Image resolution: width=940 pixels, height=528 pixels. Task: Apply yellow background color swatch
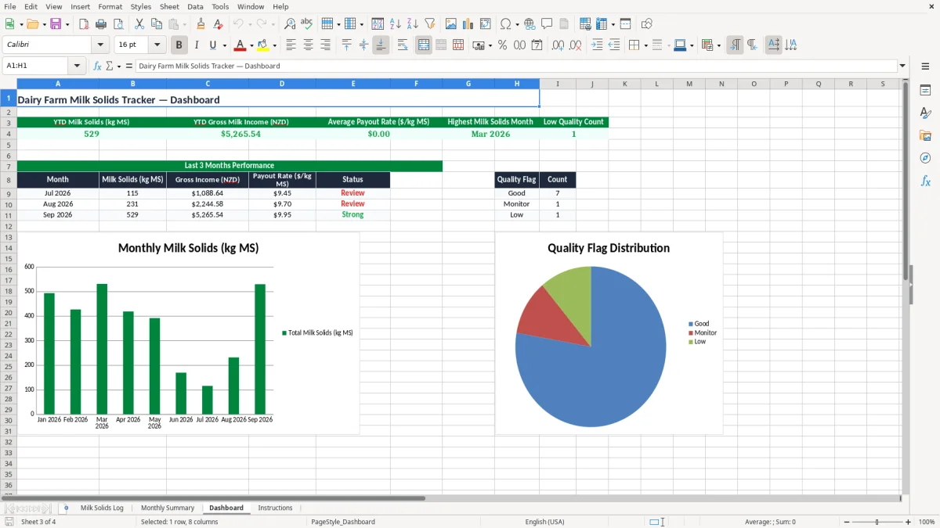(262, 45)
